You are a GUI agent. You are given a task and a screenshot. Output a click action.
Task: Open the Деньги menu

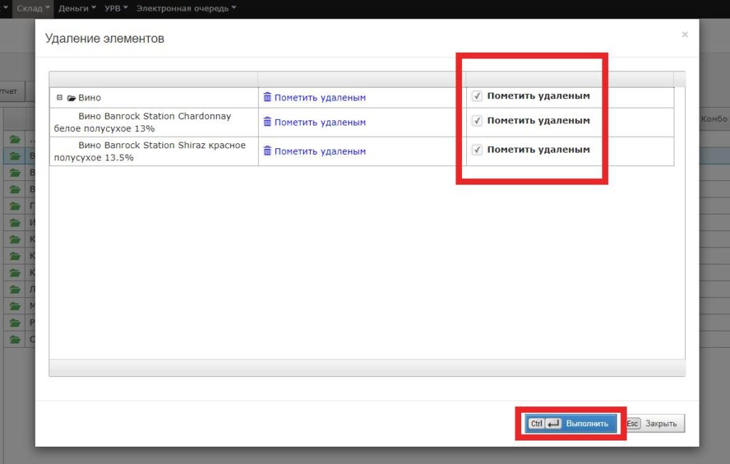point(76,6)
